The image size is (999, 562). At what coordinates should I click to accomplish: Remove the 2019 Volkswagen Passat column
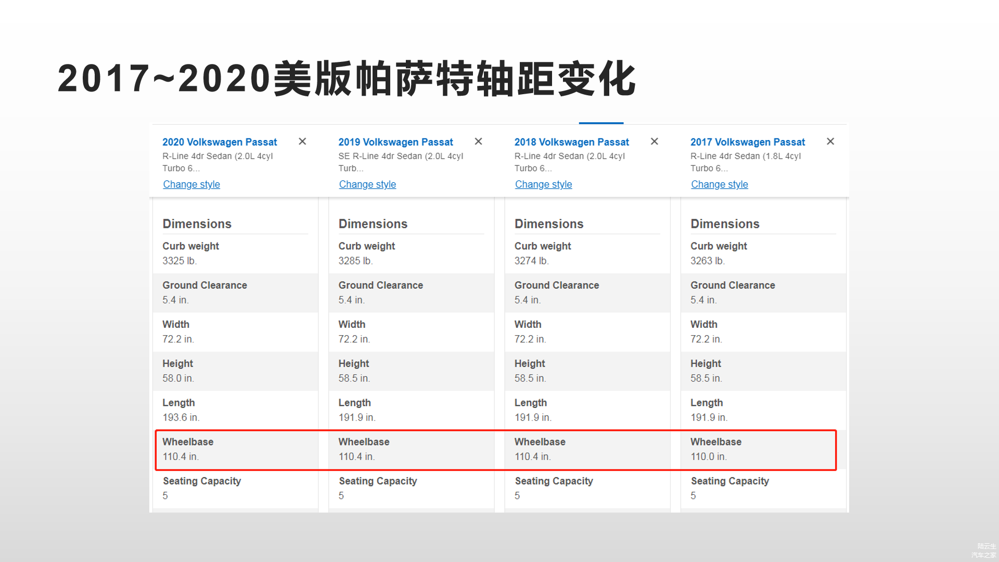pyautogui.click(x=478, y=142)
